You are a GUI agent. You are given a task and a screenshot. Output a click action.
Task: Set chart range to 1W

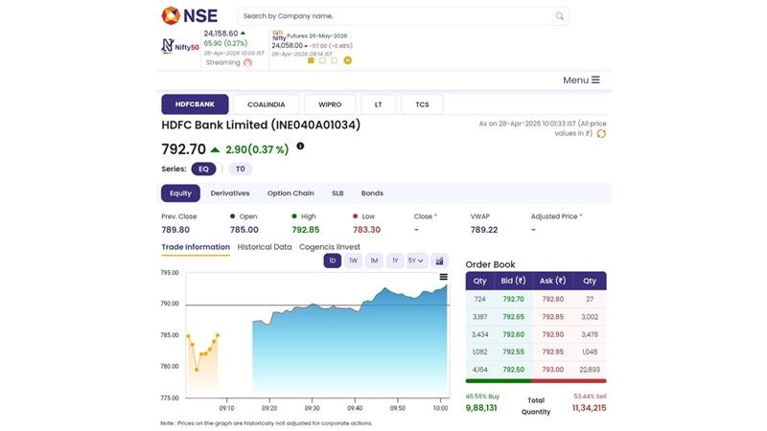pos(353,261)
